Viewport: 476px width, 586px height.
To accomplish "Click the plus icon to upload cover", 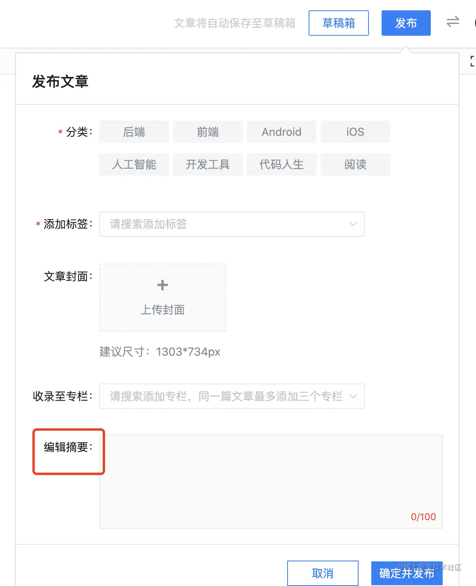I will pyautogui.click(x=163, y=285).
